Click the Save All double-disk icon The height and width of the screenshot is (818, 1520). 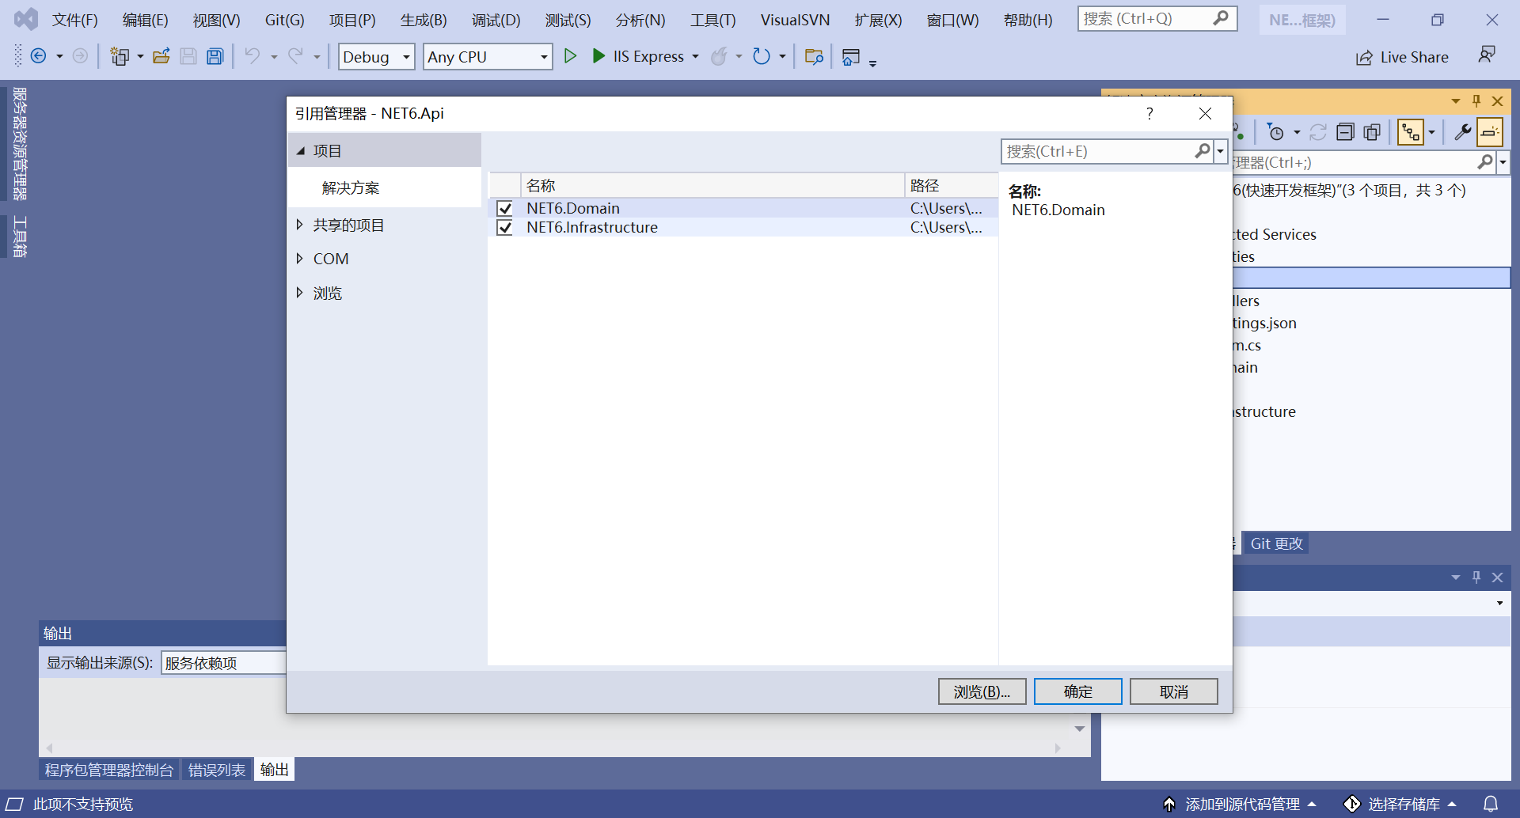tap(215, 56)
